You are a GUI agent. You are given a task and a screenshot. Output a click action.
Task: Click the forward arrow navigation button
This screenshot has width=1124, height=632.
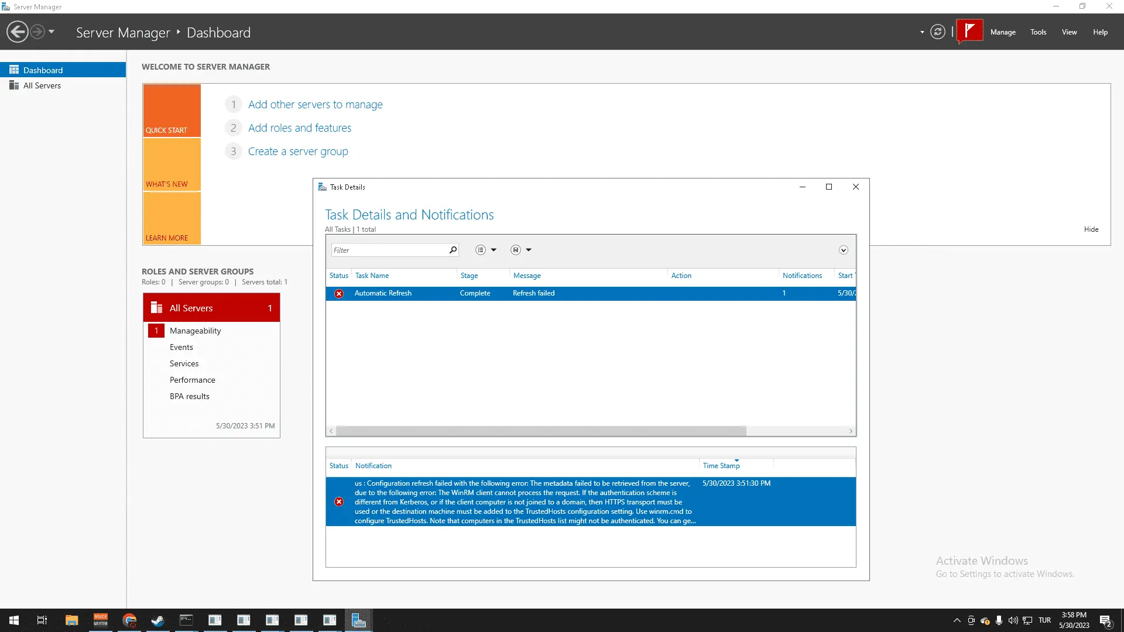pyautogui.click(x=37, y=32)
